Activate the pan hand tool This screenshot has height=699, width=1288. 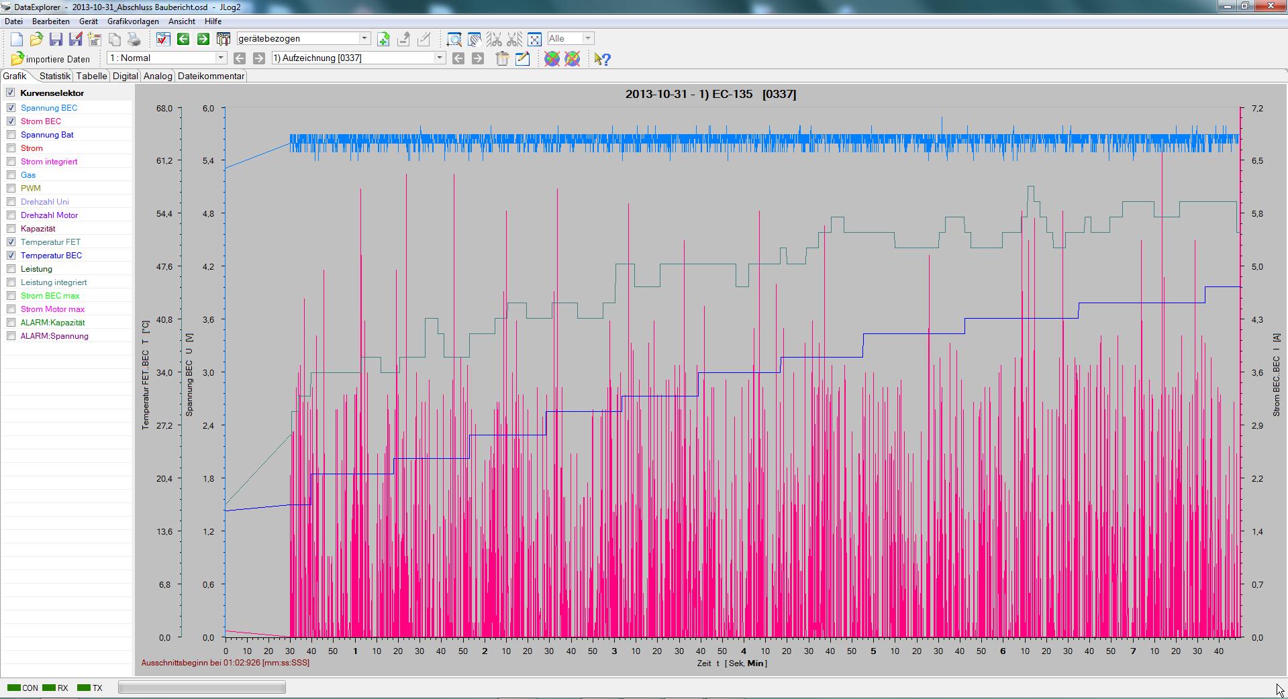click(x=475, y=39)
